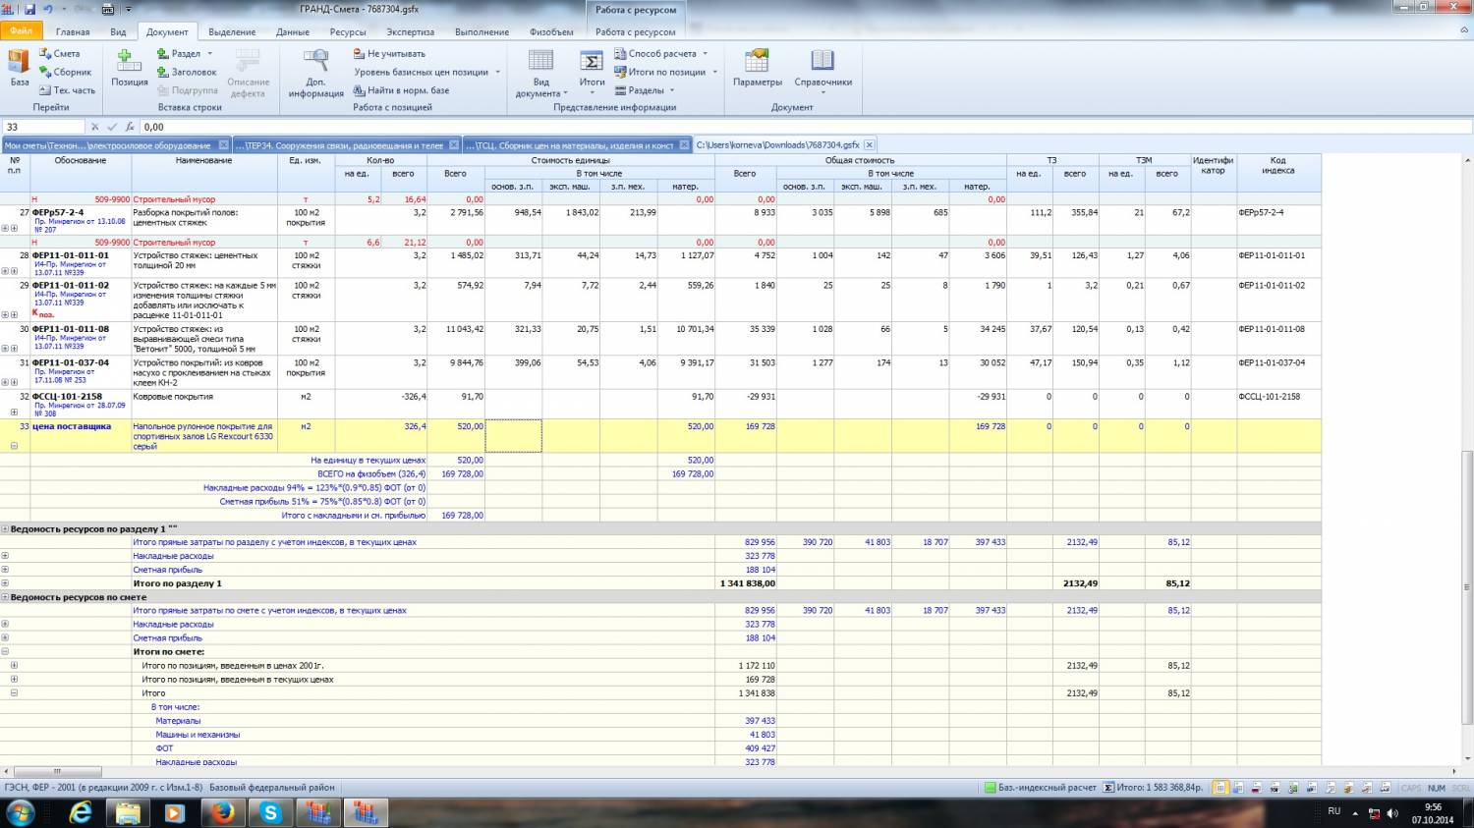The height and width of the screenshot is (828, 1474).
Task: Open the ТЕР34 document tab
Action: pos(339,145)
